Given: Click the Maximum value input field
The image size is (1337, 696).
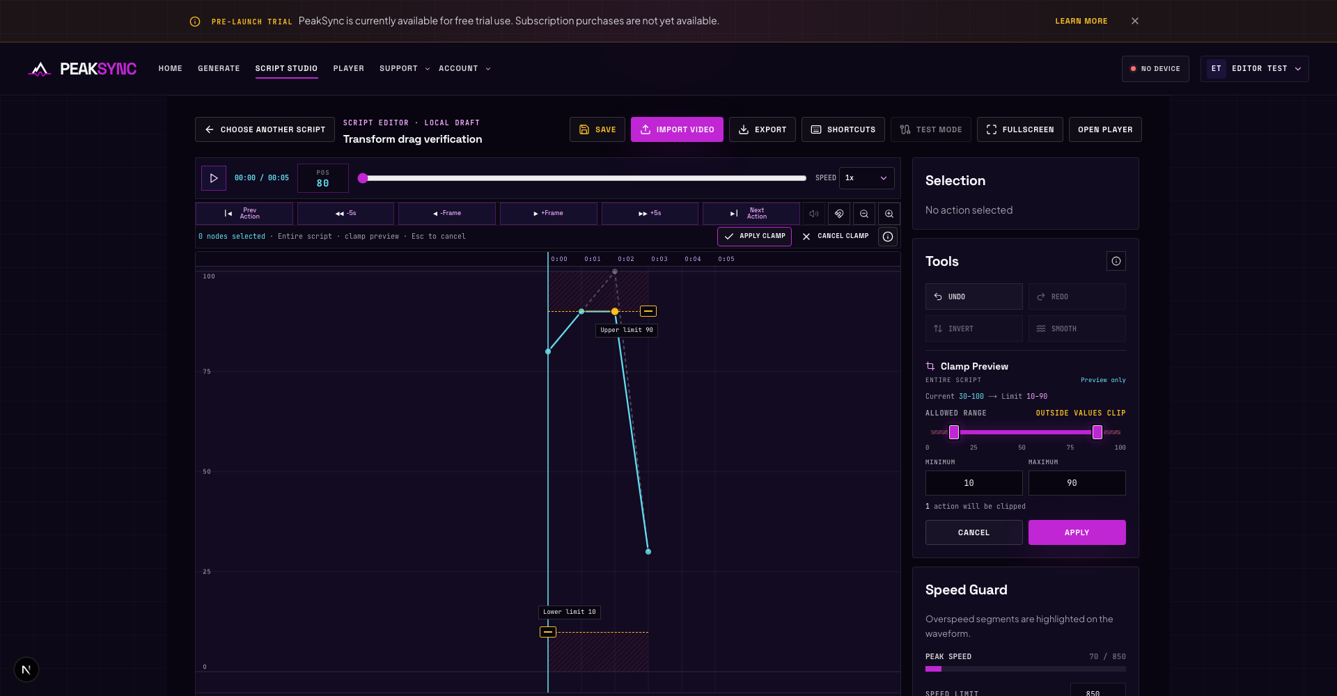Looking at the screenshot, I should click(x=1077, y=483).
